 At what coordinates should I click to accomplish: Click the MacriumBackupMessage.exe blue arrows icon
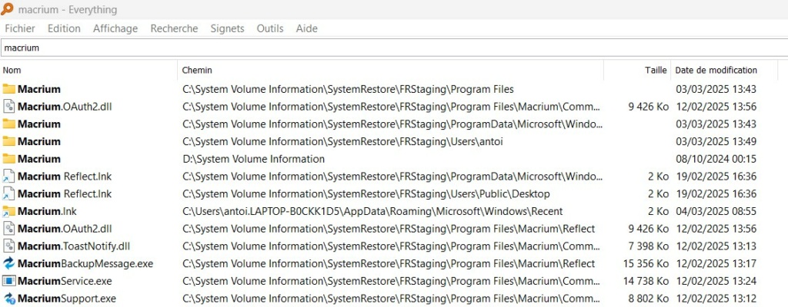coord(9,263)
